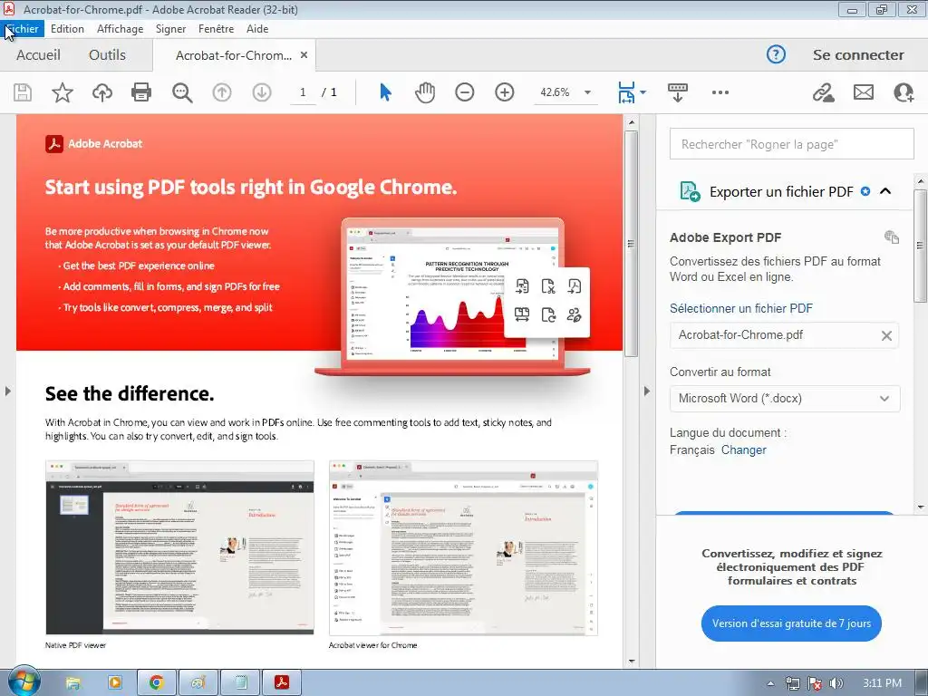This screenshot has height=696, width=928.
Task: Close the Acrobat-for-Chrom... document tab
Action: click(304, 54)
